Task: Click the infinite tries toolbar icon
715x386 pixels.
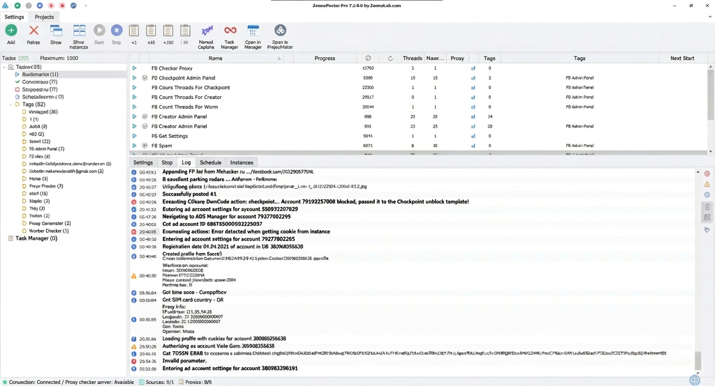Action: click(x=184, y=31)
